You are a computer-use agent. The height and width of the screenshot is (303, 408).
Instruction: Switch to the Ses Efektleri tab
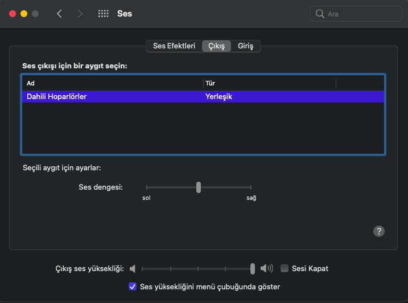[x=174, y=46]
